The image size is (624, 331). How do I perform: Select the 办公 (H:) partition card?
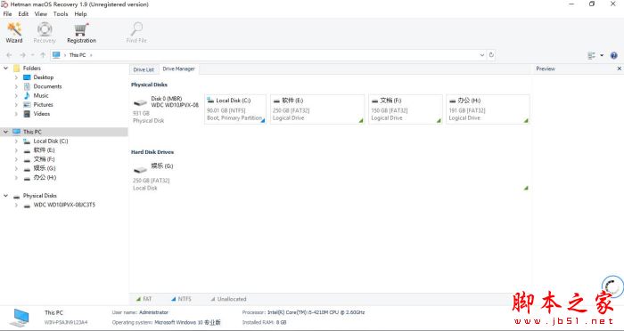tap(488, 109)
